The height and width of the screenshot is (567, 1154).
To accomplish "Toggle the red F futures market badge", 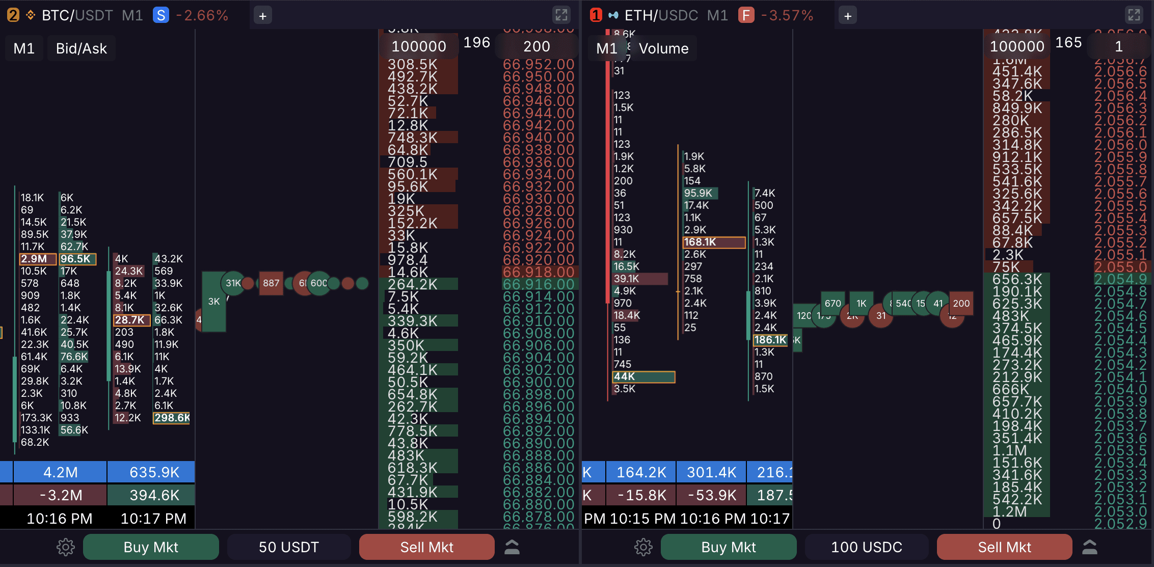I will tap(746, 15).
